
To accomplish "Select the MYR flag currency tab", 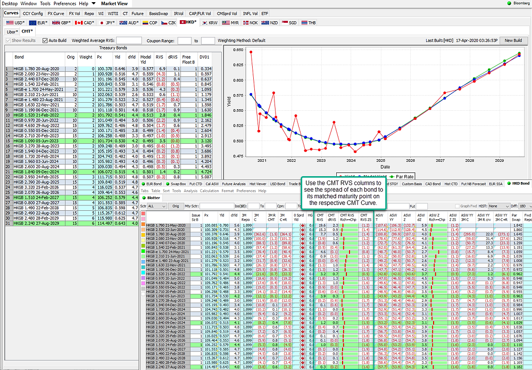I will click(x=230, y=23).
